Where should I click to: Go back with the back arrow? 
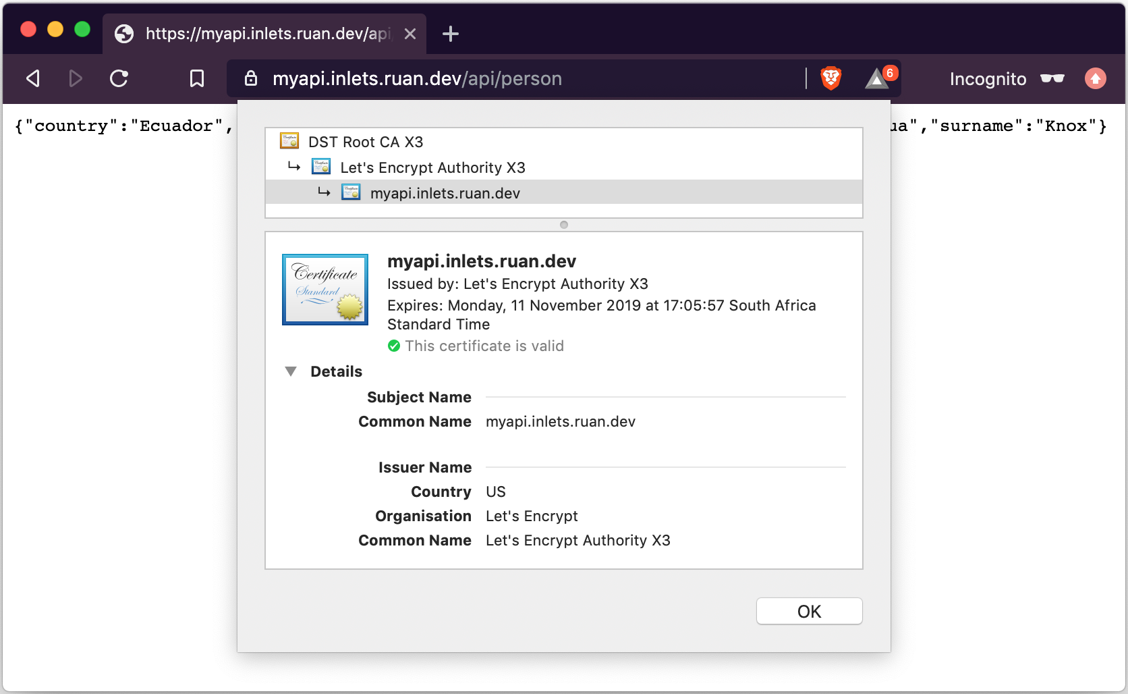[33, 78]
